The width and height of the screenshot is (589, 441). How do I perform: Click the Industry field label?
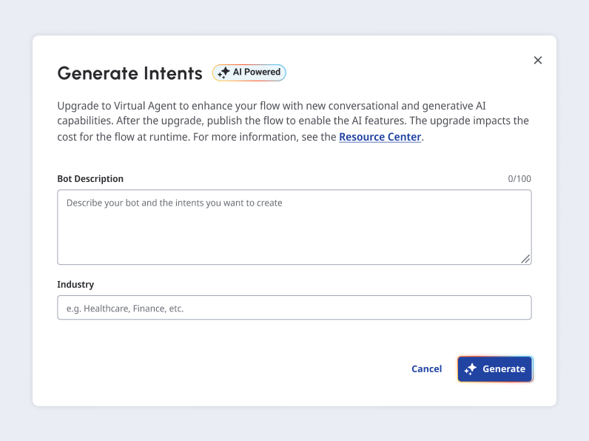click(x=75, y=284)
